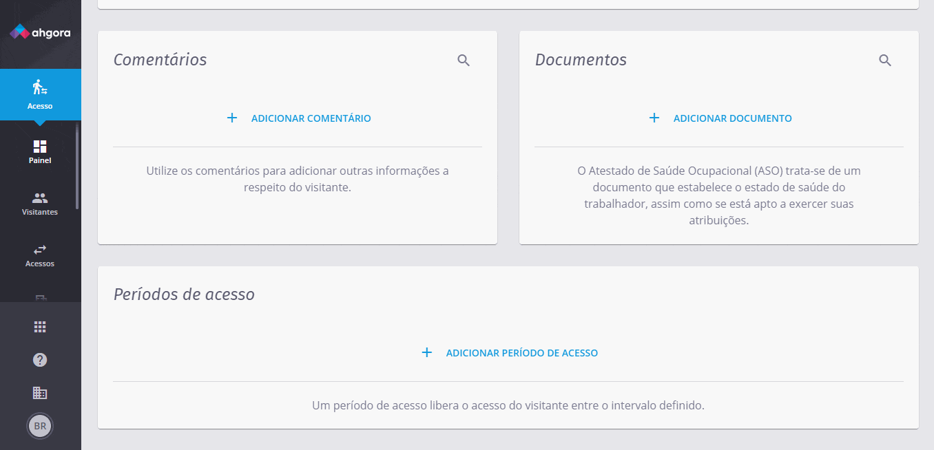Click Adicionar Comentário button
This screenshot has width=934, height=450.
point(298,118)
